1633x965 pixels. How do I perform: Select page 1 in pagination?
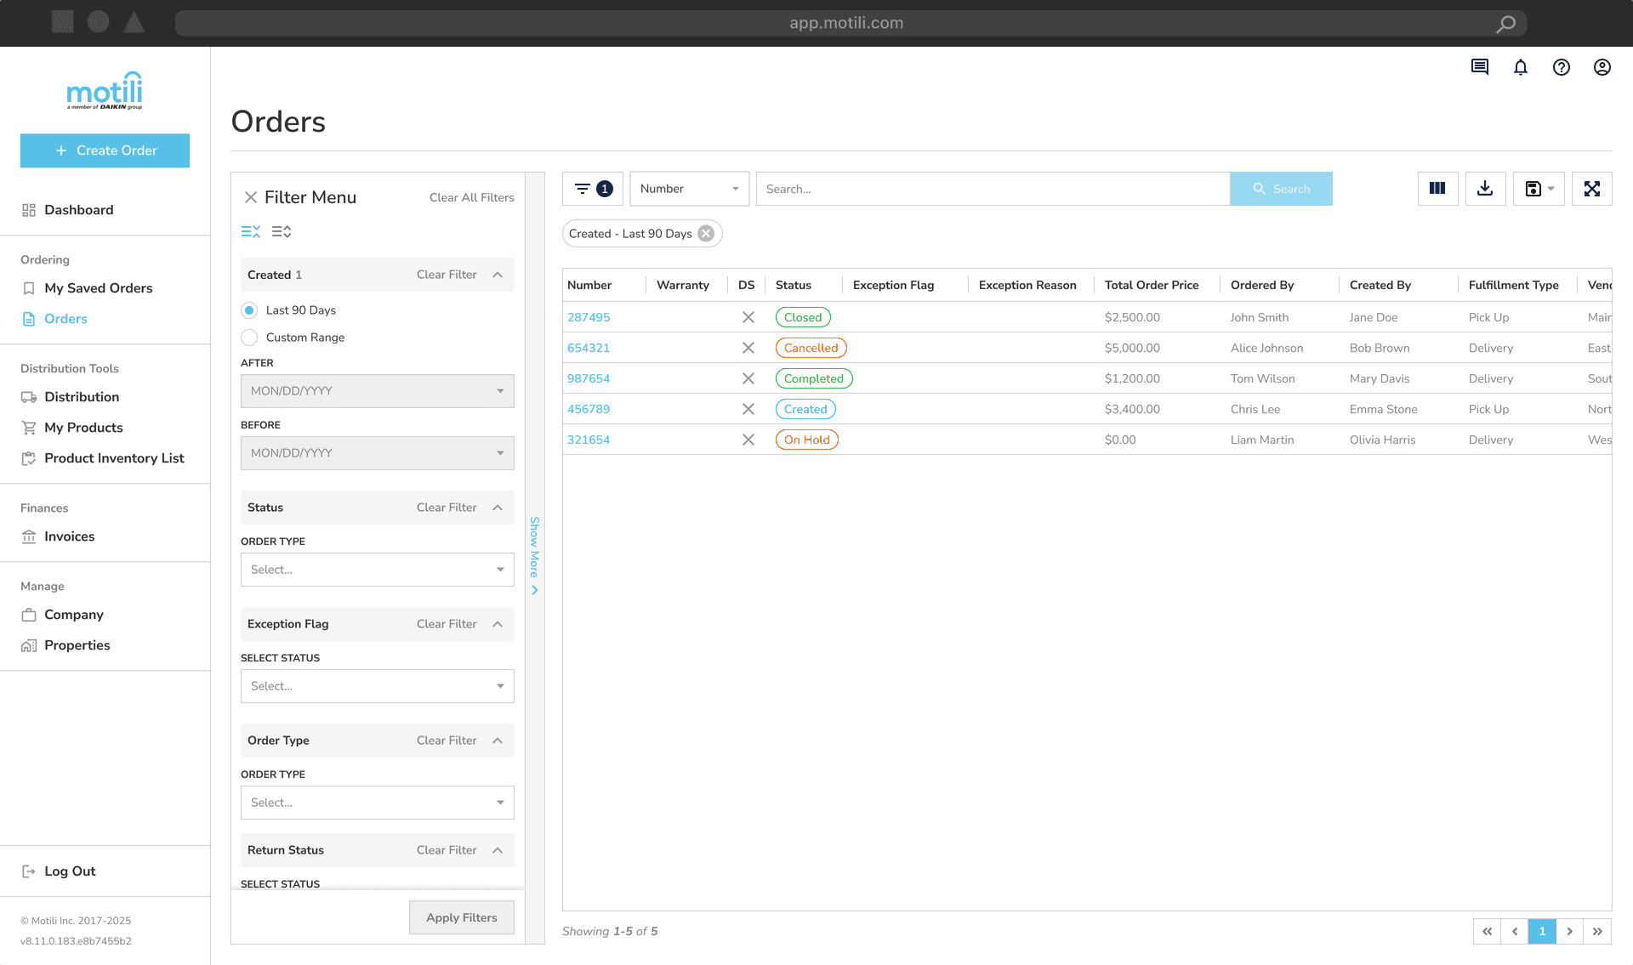[x=1542, y=931]
